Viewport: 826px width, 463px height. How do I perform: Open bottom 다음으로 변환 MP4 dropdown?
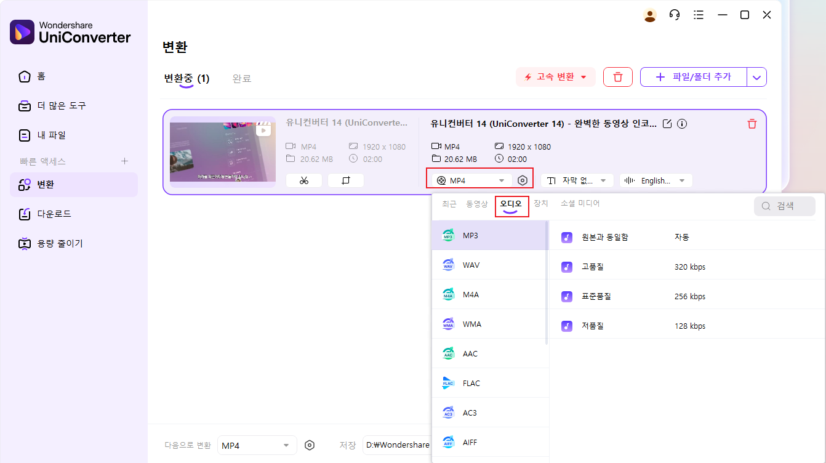257,445
